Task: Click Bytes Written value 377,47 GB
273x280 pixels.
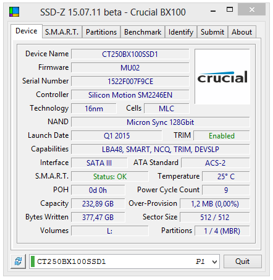Action: pyautogui.click(x=98, y=218)
